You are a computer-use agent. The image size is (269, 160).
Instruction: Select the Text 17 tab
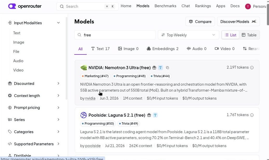click(x=100, y=49)
